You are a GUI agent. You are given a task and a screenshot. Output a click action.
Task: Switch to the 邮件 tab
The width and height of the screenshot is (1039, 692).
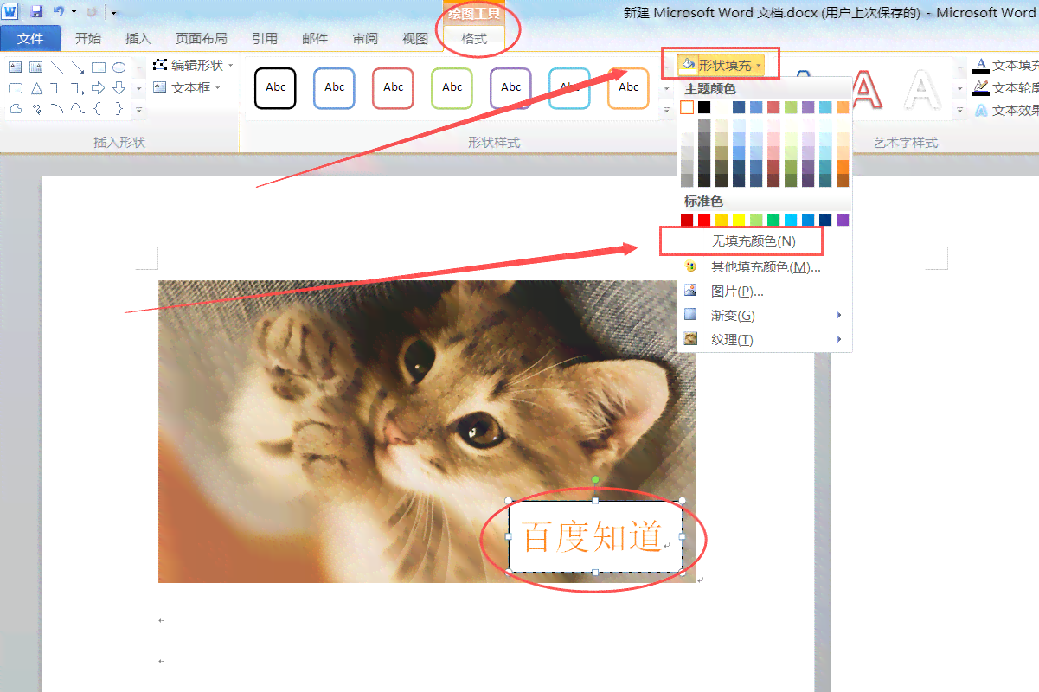point(315,38)
